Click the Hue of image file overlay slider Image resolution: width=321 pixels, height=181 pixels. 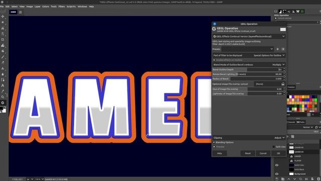tap(247, 89)
